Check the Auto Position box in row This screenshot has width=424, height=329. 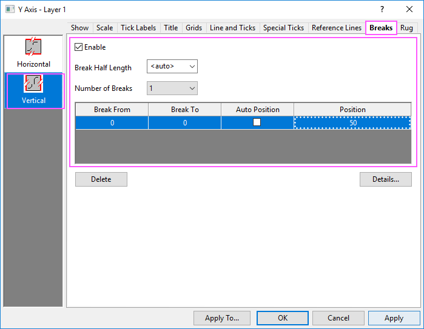[257, 122]
